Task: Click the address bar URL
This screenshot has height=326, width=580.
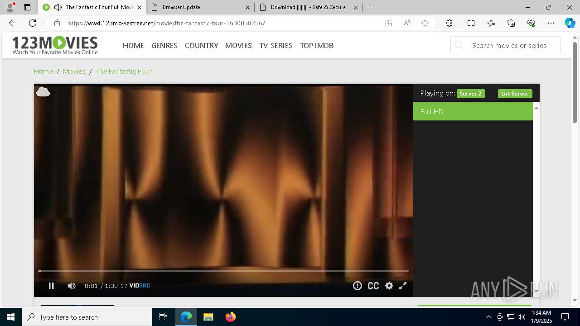Action: point(166,23)
